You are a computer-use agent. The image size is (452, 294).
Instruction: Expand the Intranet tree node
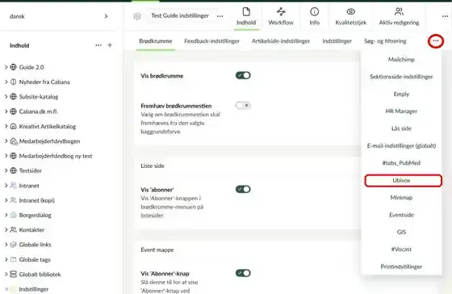point(6,185)
